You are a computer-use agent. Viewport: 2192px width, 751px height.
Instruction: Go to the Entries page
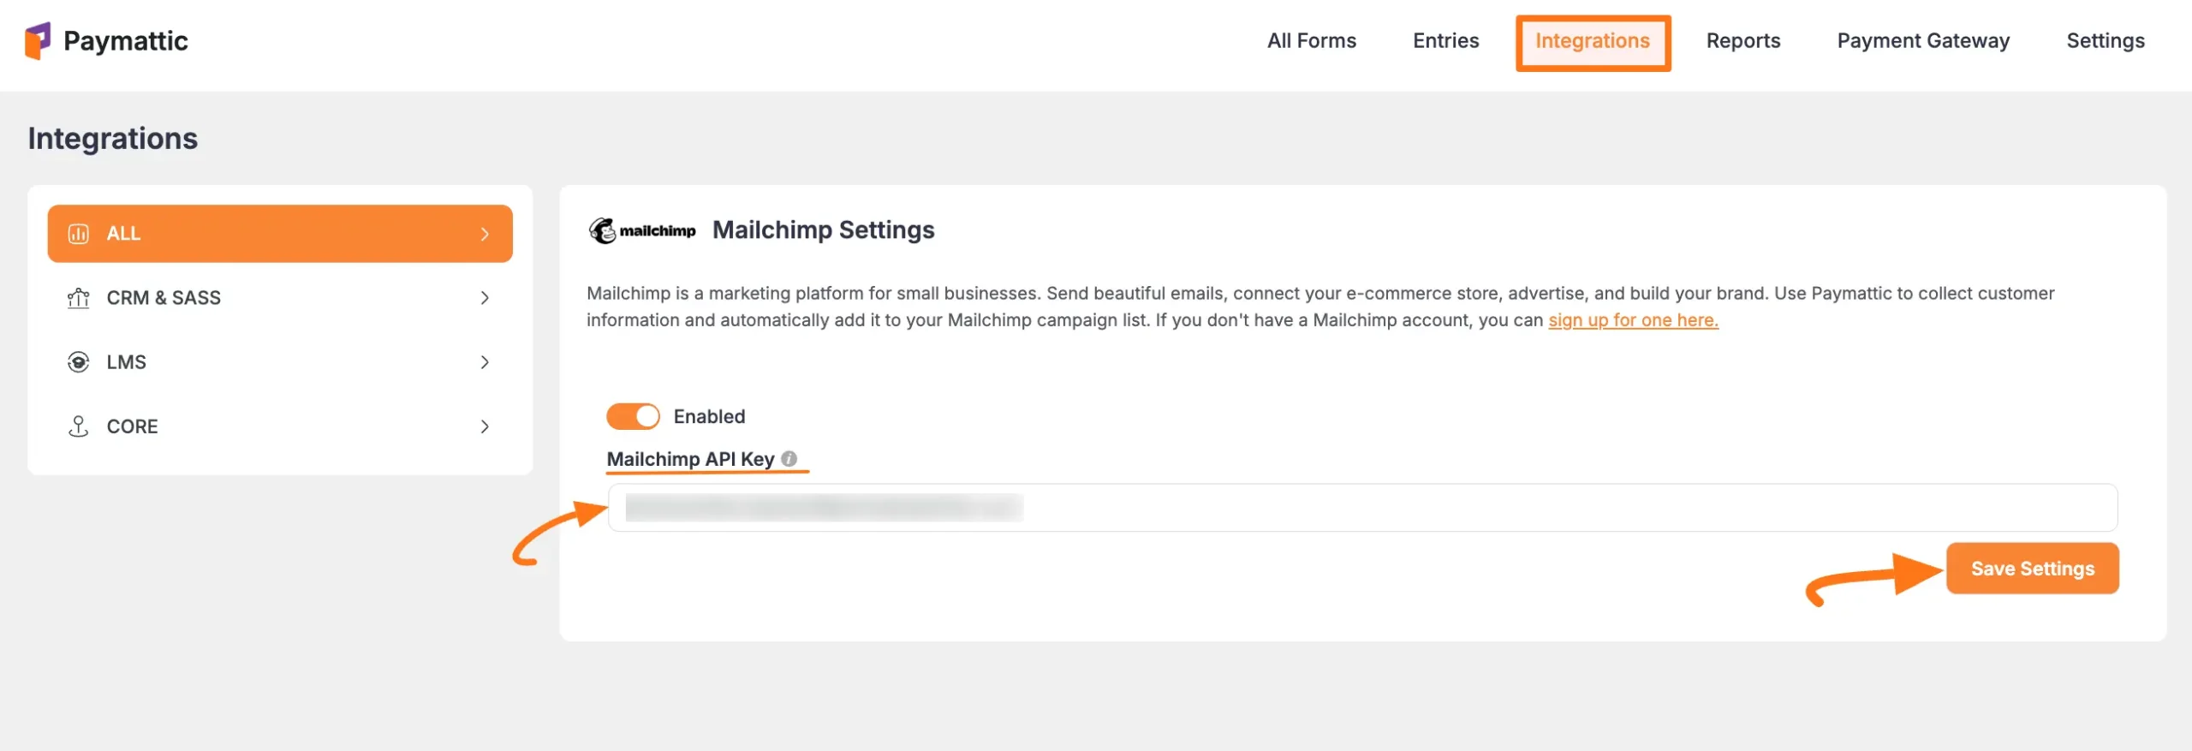coord(1445,41)
